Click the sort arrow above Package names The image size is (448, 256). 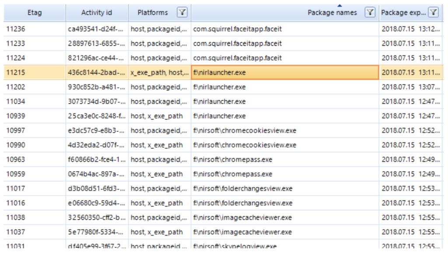(x=339, y=6)
